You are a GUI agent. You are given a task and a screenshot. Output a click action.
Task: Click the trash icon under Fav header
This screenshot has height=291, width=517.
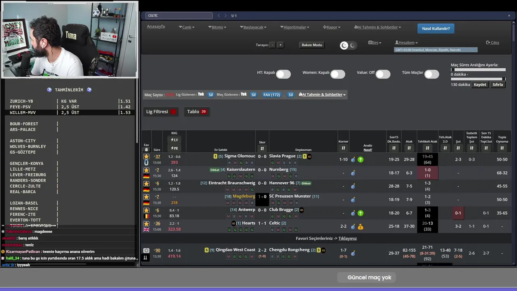146,150
